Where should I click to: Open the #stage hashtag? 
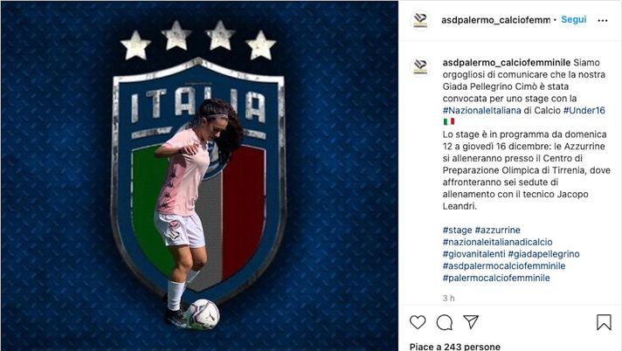(x=458, y=230)
